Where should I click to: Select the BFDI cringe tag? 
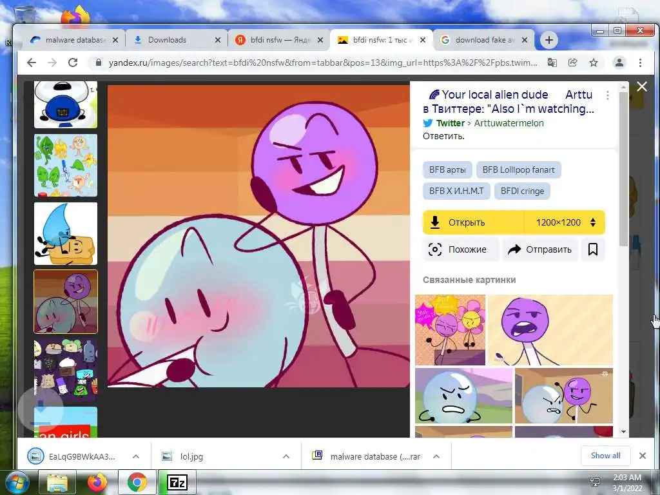(x=522, y=191)
